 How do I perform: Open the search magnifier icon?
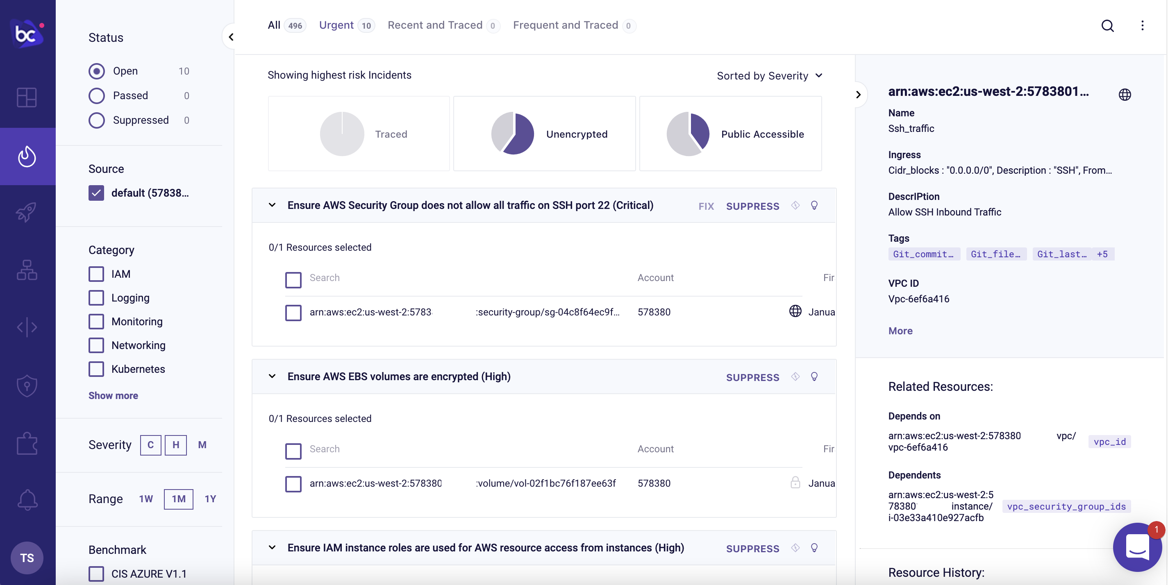click(1107, 26)
